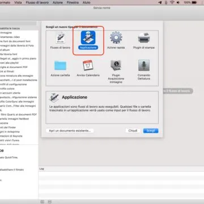Screen dimensions: 204x204
Task: Select the 'miniatura alle immagini' row
Action: (19, 76)
